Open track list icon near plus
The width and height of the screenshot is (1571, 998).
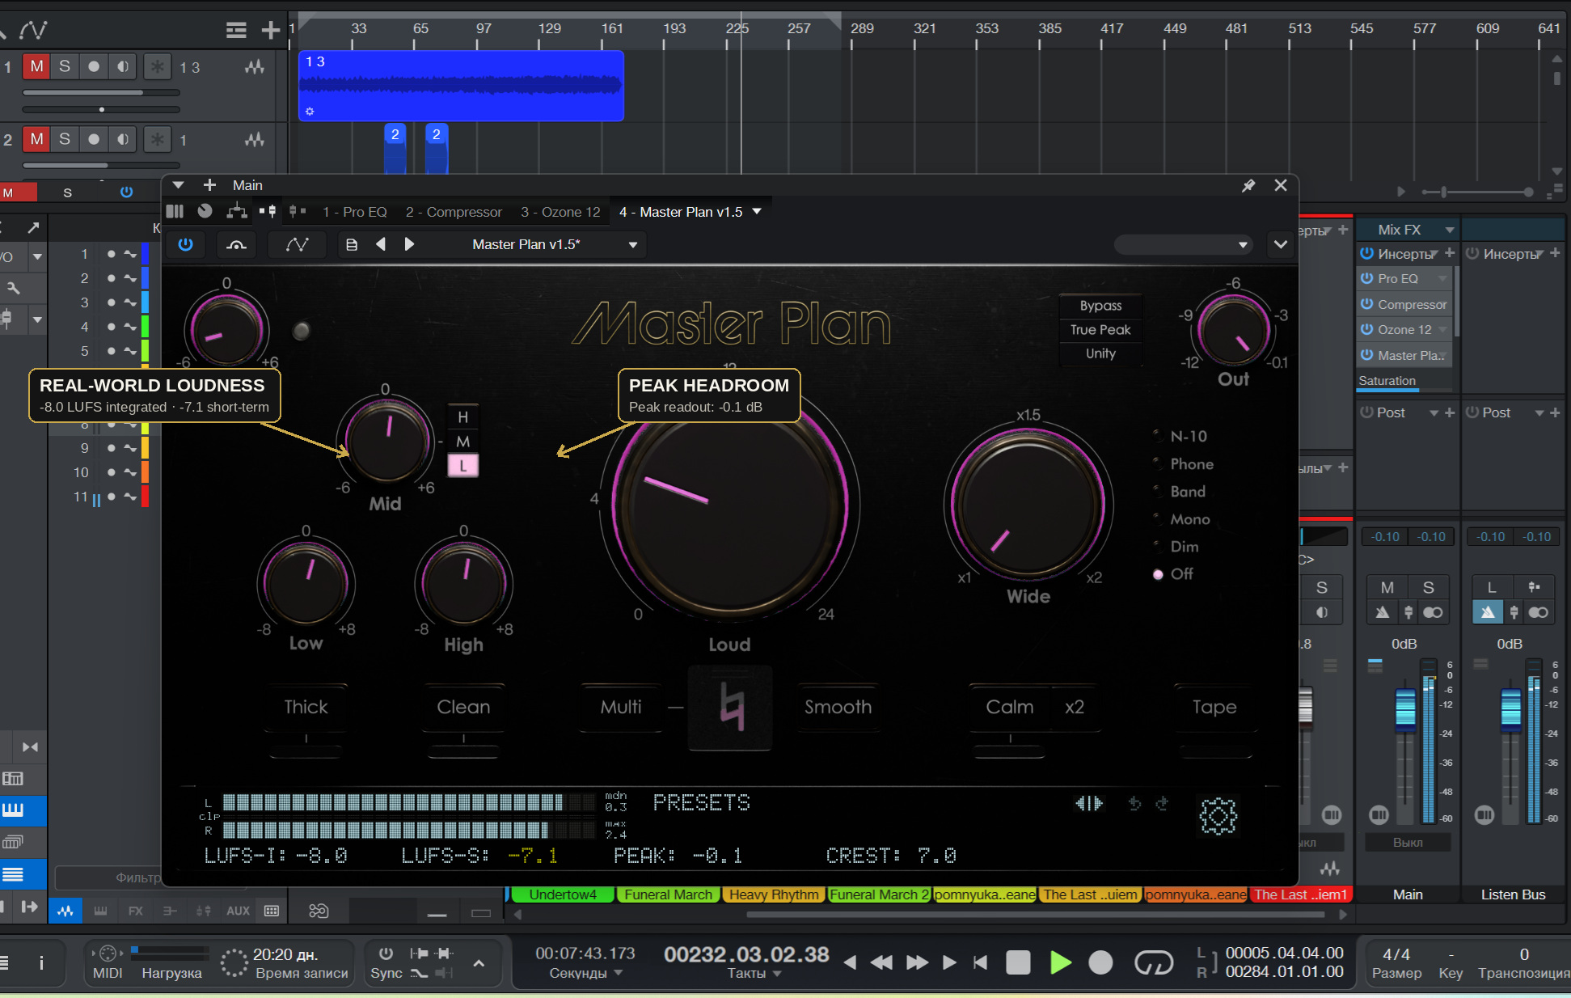coord(236,31)
